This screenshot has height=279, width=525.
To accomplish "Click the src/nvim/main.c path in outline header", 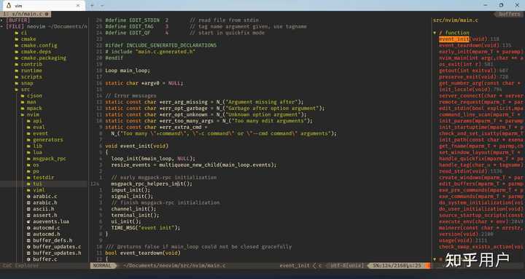I will 455,20.
